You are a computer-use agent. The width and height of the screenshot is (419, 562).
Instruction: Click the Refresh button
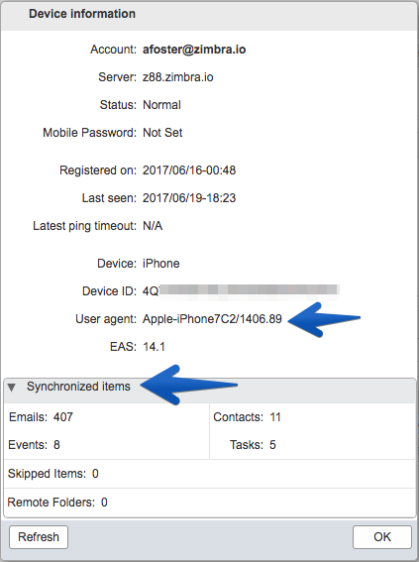(39, 537)
